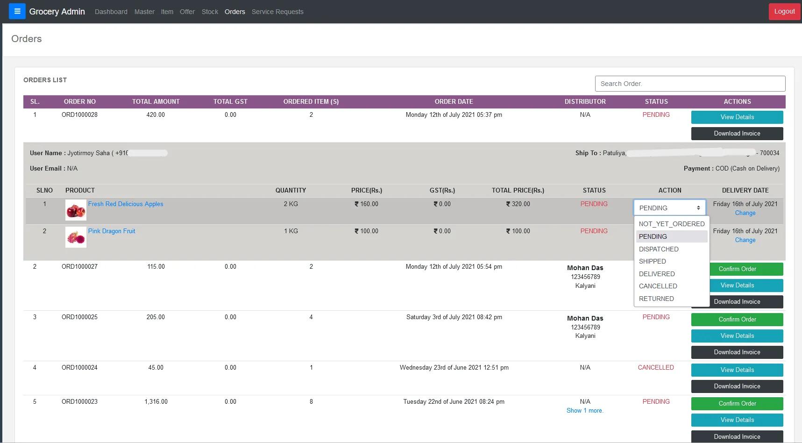Click the Pink Dragon Fruit product image
This screenshot has height=443, width=802.
tap(75, 237)
